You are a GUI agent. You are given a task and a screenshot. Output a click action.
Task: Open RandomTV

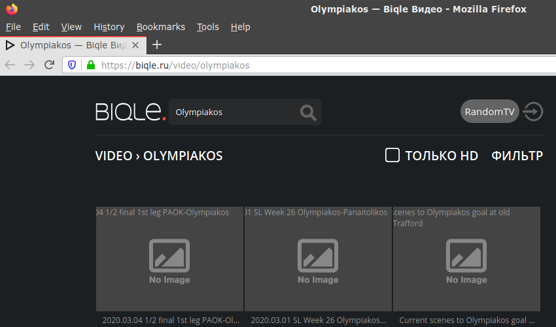click(489, 111)
